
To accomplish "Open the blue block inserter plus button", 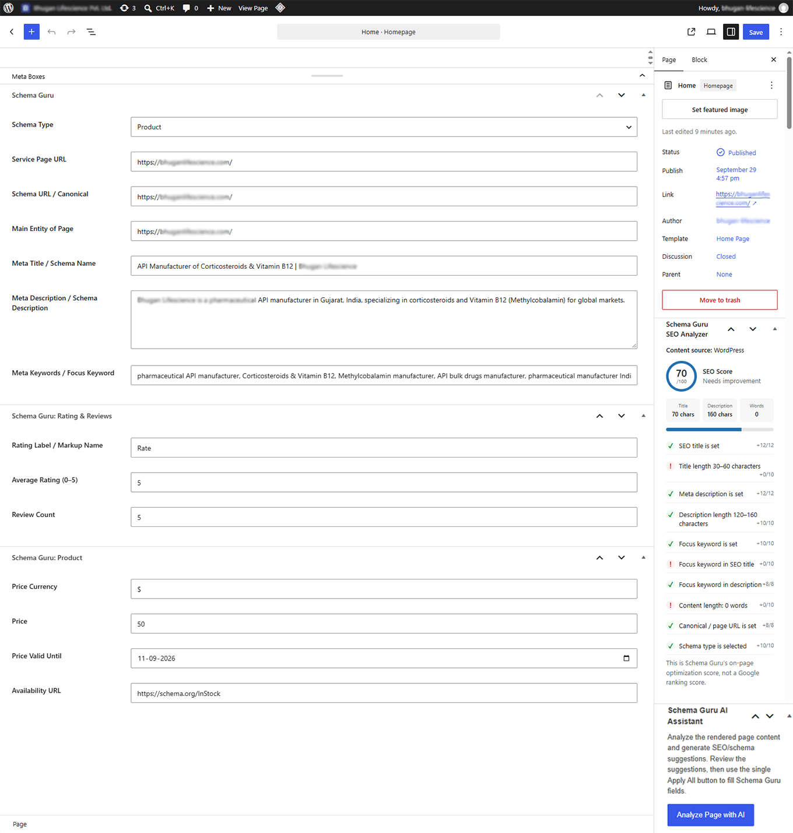I will (31, 32).
